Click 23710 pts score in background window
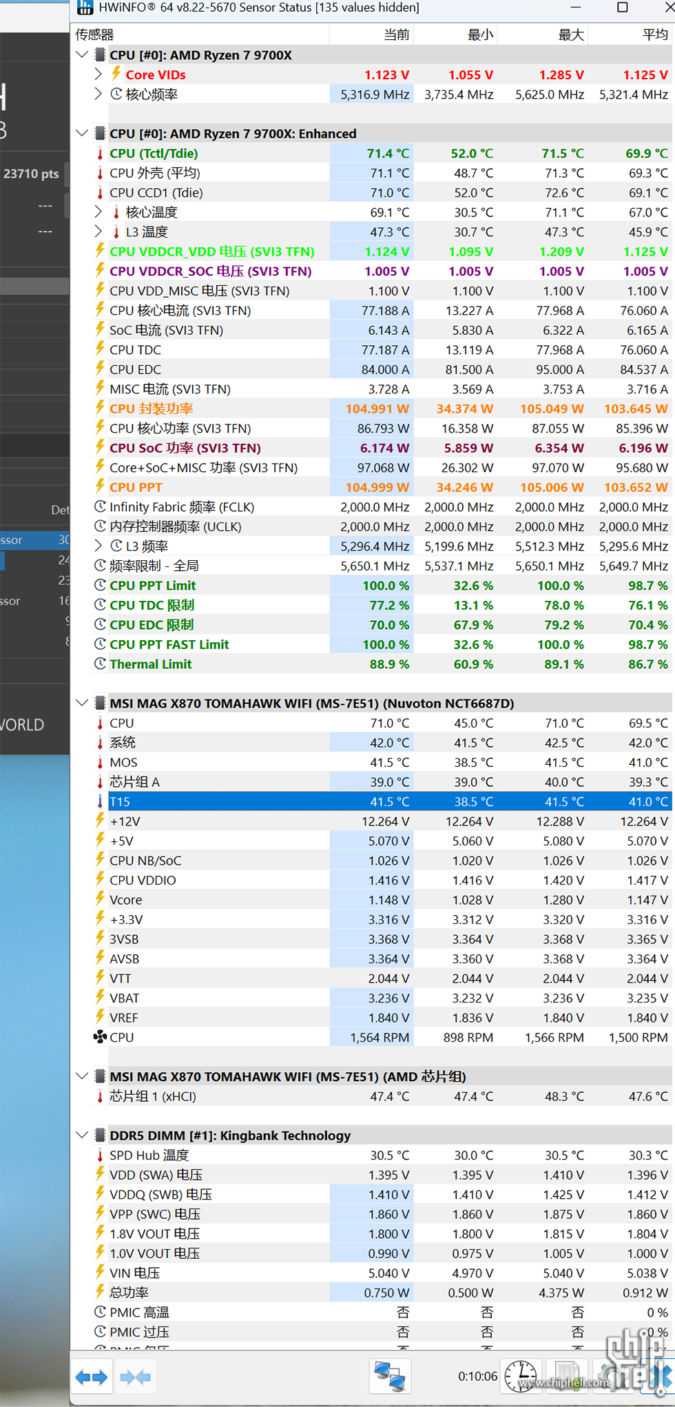Image resolution: width=675 pixels, height=1407 pixels. (31, 174)
